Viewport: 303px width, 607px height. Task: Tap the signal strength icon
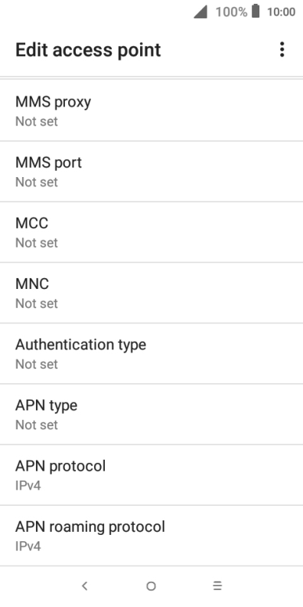coord(200,11)
